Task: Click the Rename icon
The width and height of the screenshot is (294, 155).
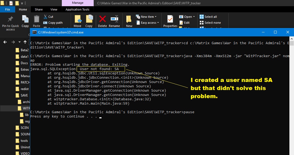Action: 114,19
